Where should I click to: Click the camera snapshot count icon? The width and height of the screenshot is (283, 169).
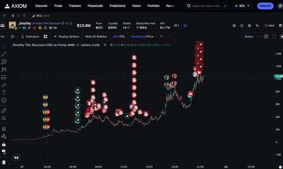point(177,26)
